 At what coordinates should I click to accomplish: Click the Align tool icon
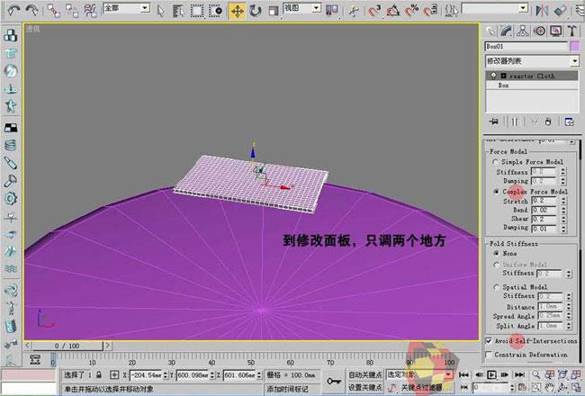[x=561, y=11]
